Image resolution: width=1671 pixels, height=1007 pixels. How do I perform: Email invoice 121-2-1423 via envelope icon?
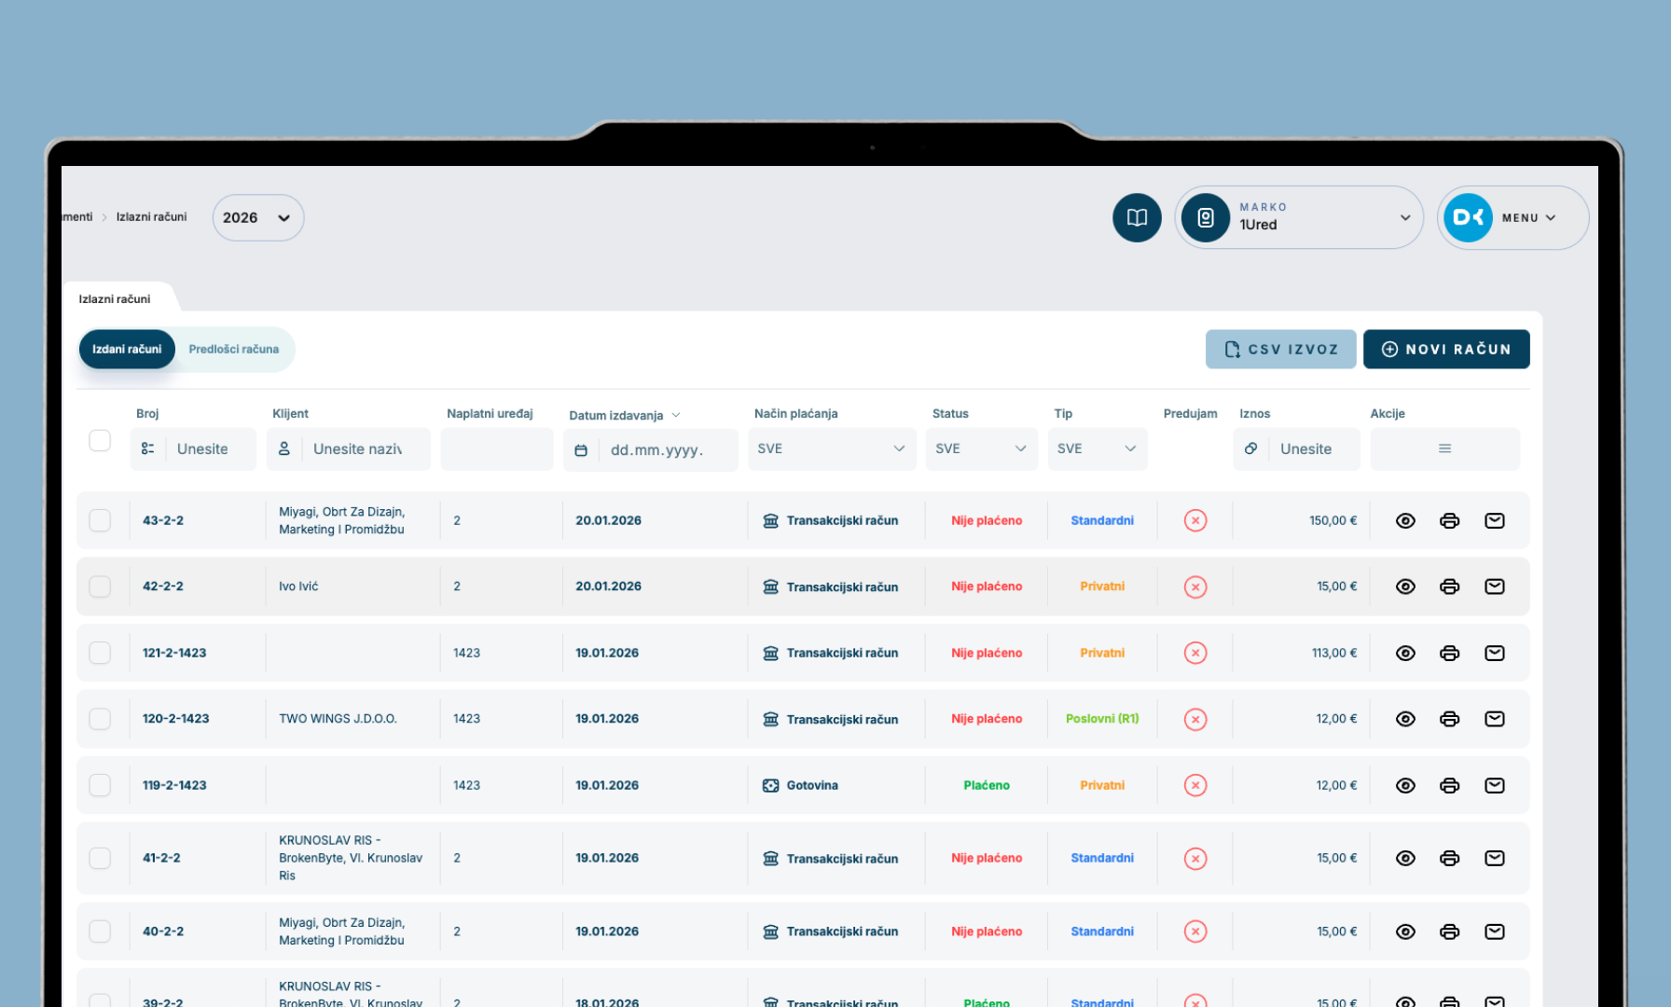pos(1494,653)
